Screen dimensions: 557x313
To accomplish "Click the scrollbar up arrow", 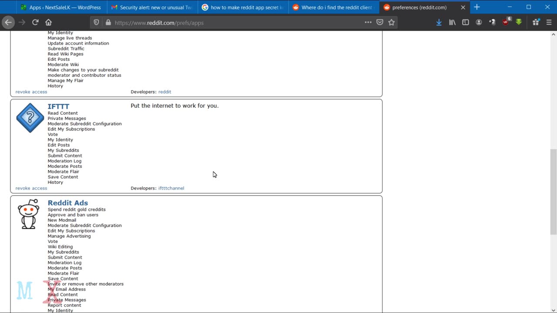I will tap(553, 34).
